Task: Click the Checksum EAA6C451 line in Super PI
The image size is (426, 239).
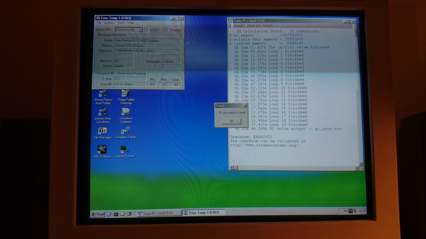Action: [251, 137]
